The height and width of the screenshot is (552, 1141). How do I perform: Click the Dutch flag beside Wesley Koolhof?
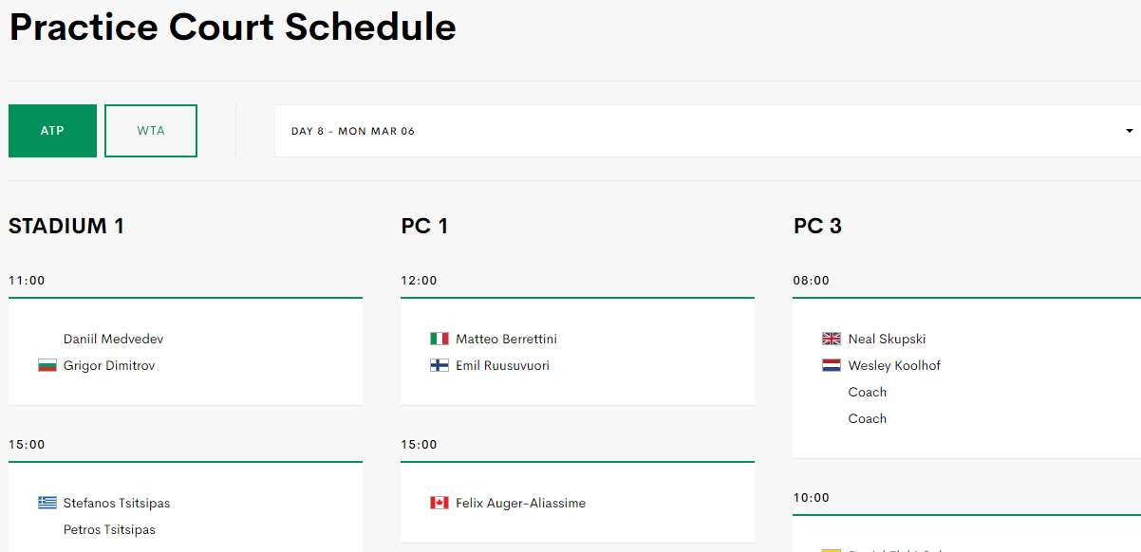tap(832, 366)
